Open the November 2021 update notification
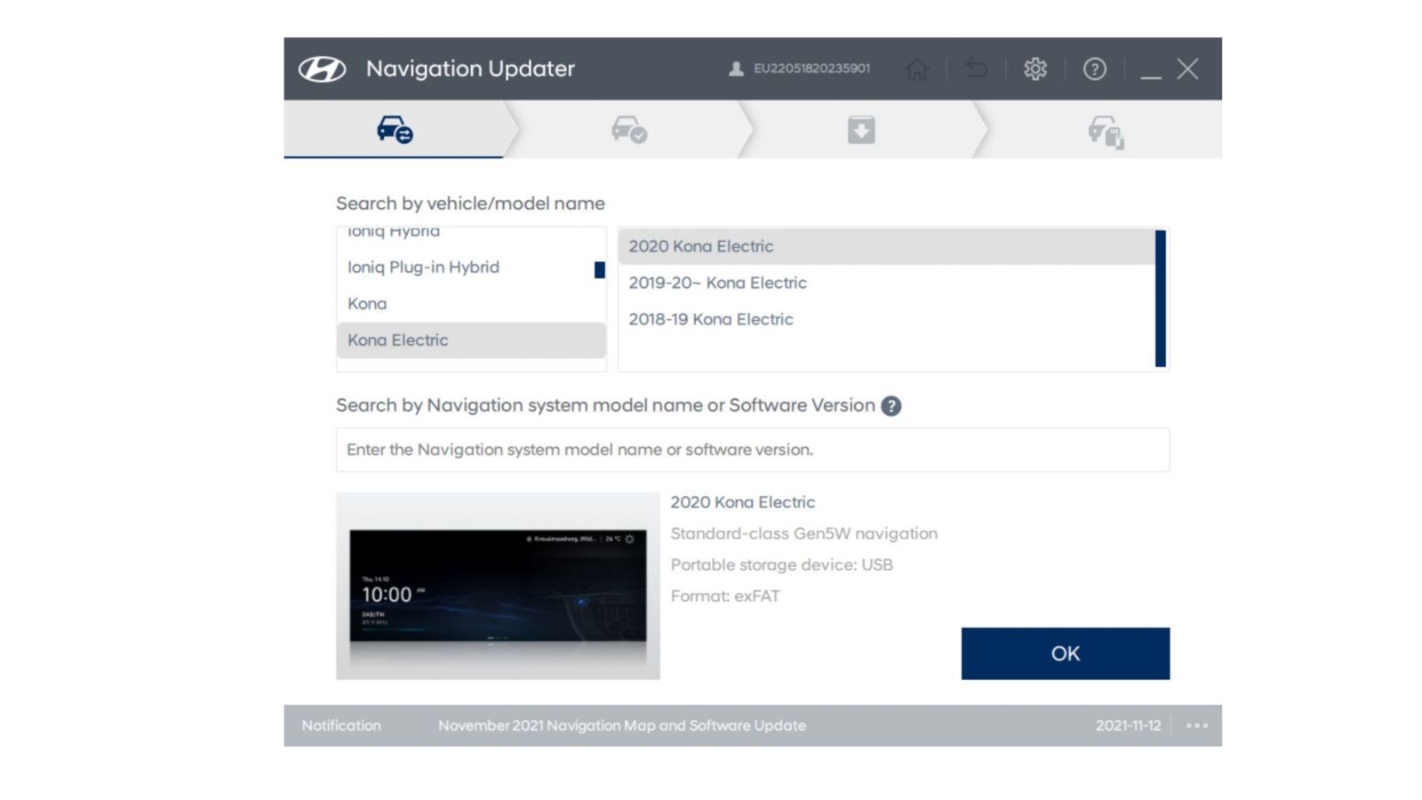 point(622,725)
